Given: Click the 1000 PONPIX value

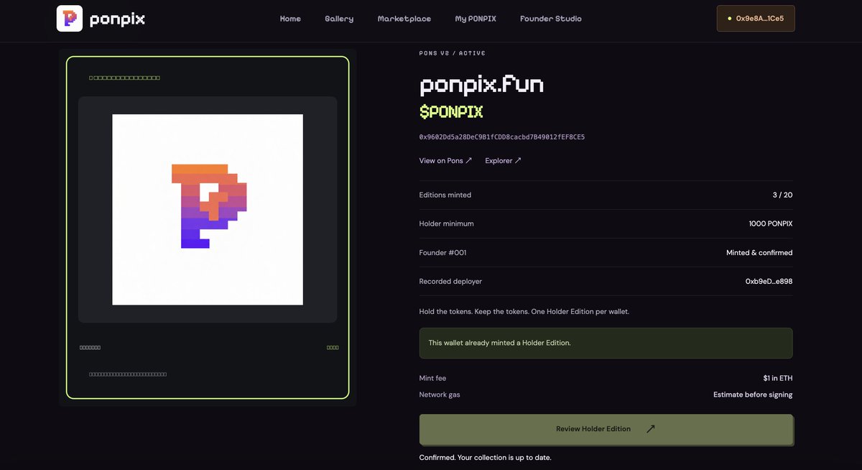Looking at the screenshot, I should coord(771,224).
